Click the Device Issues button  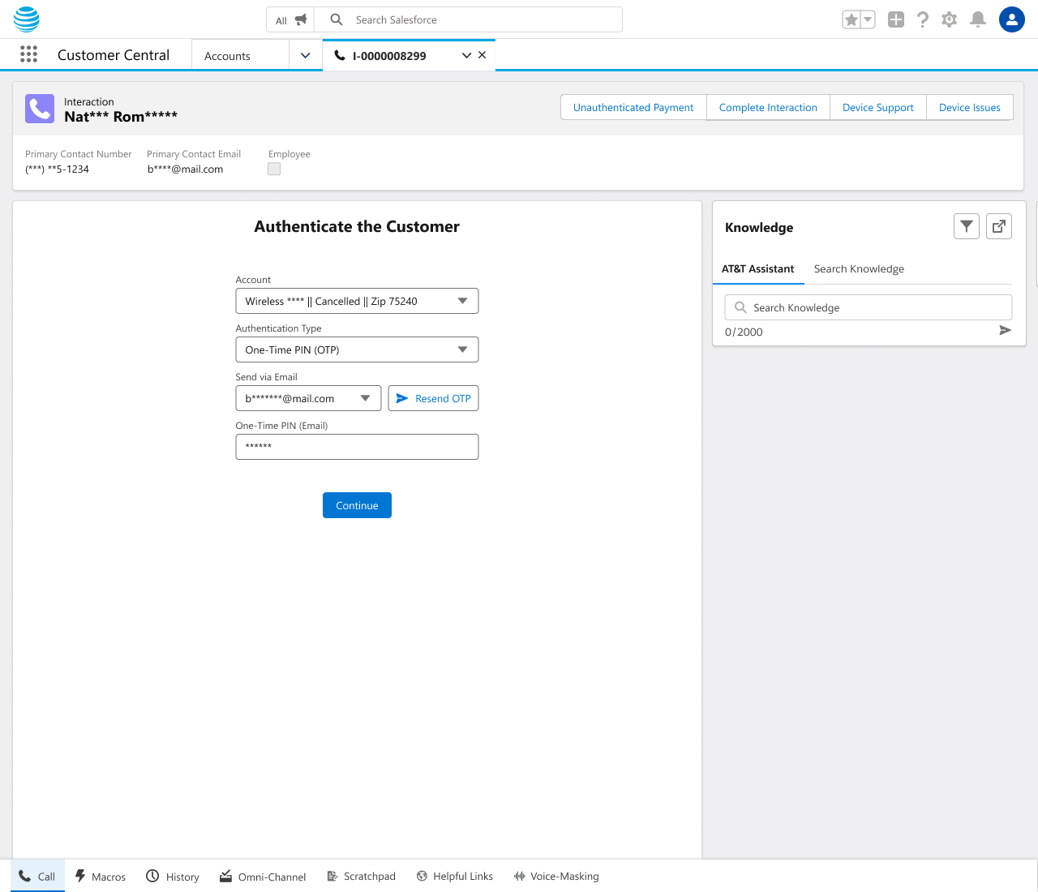pos(970,107)
